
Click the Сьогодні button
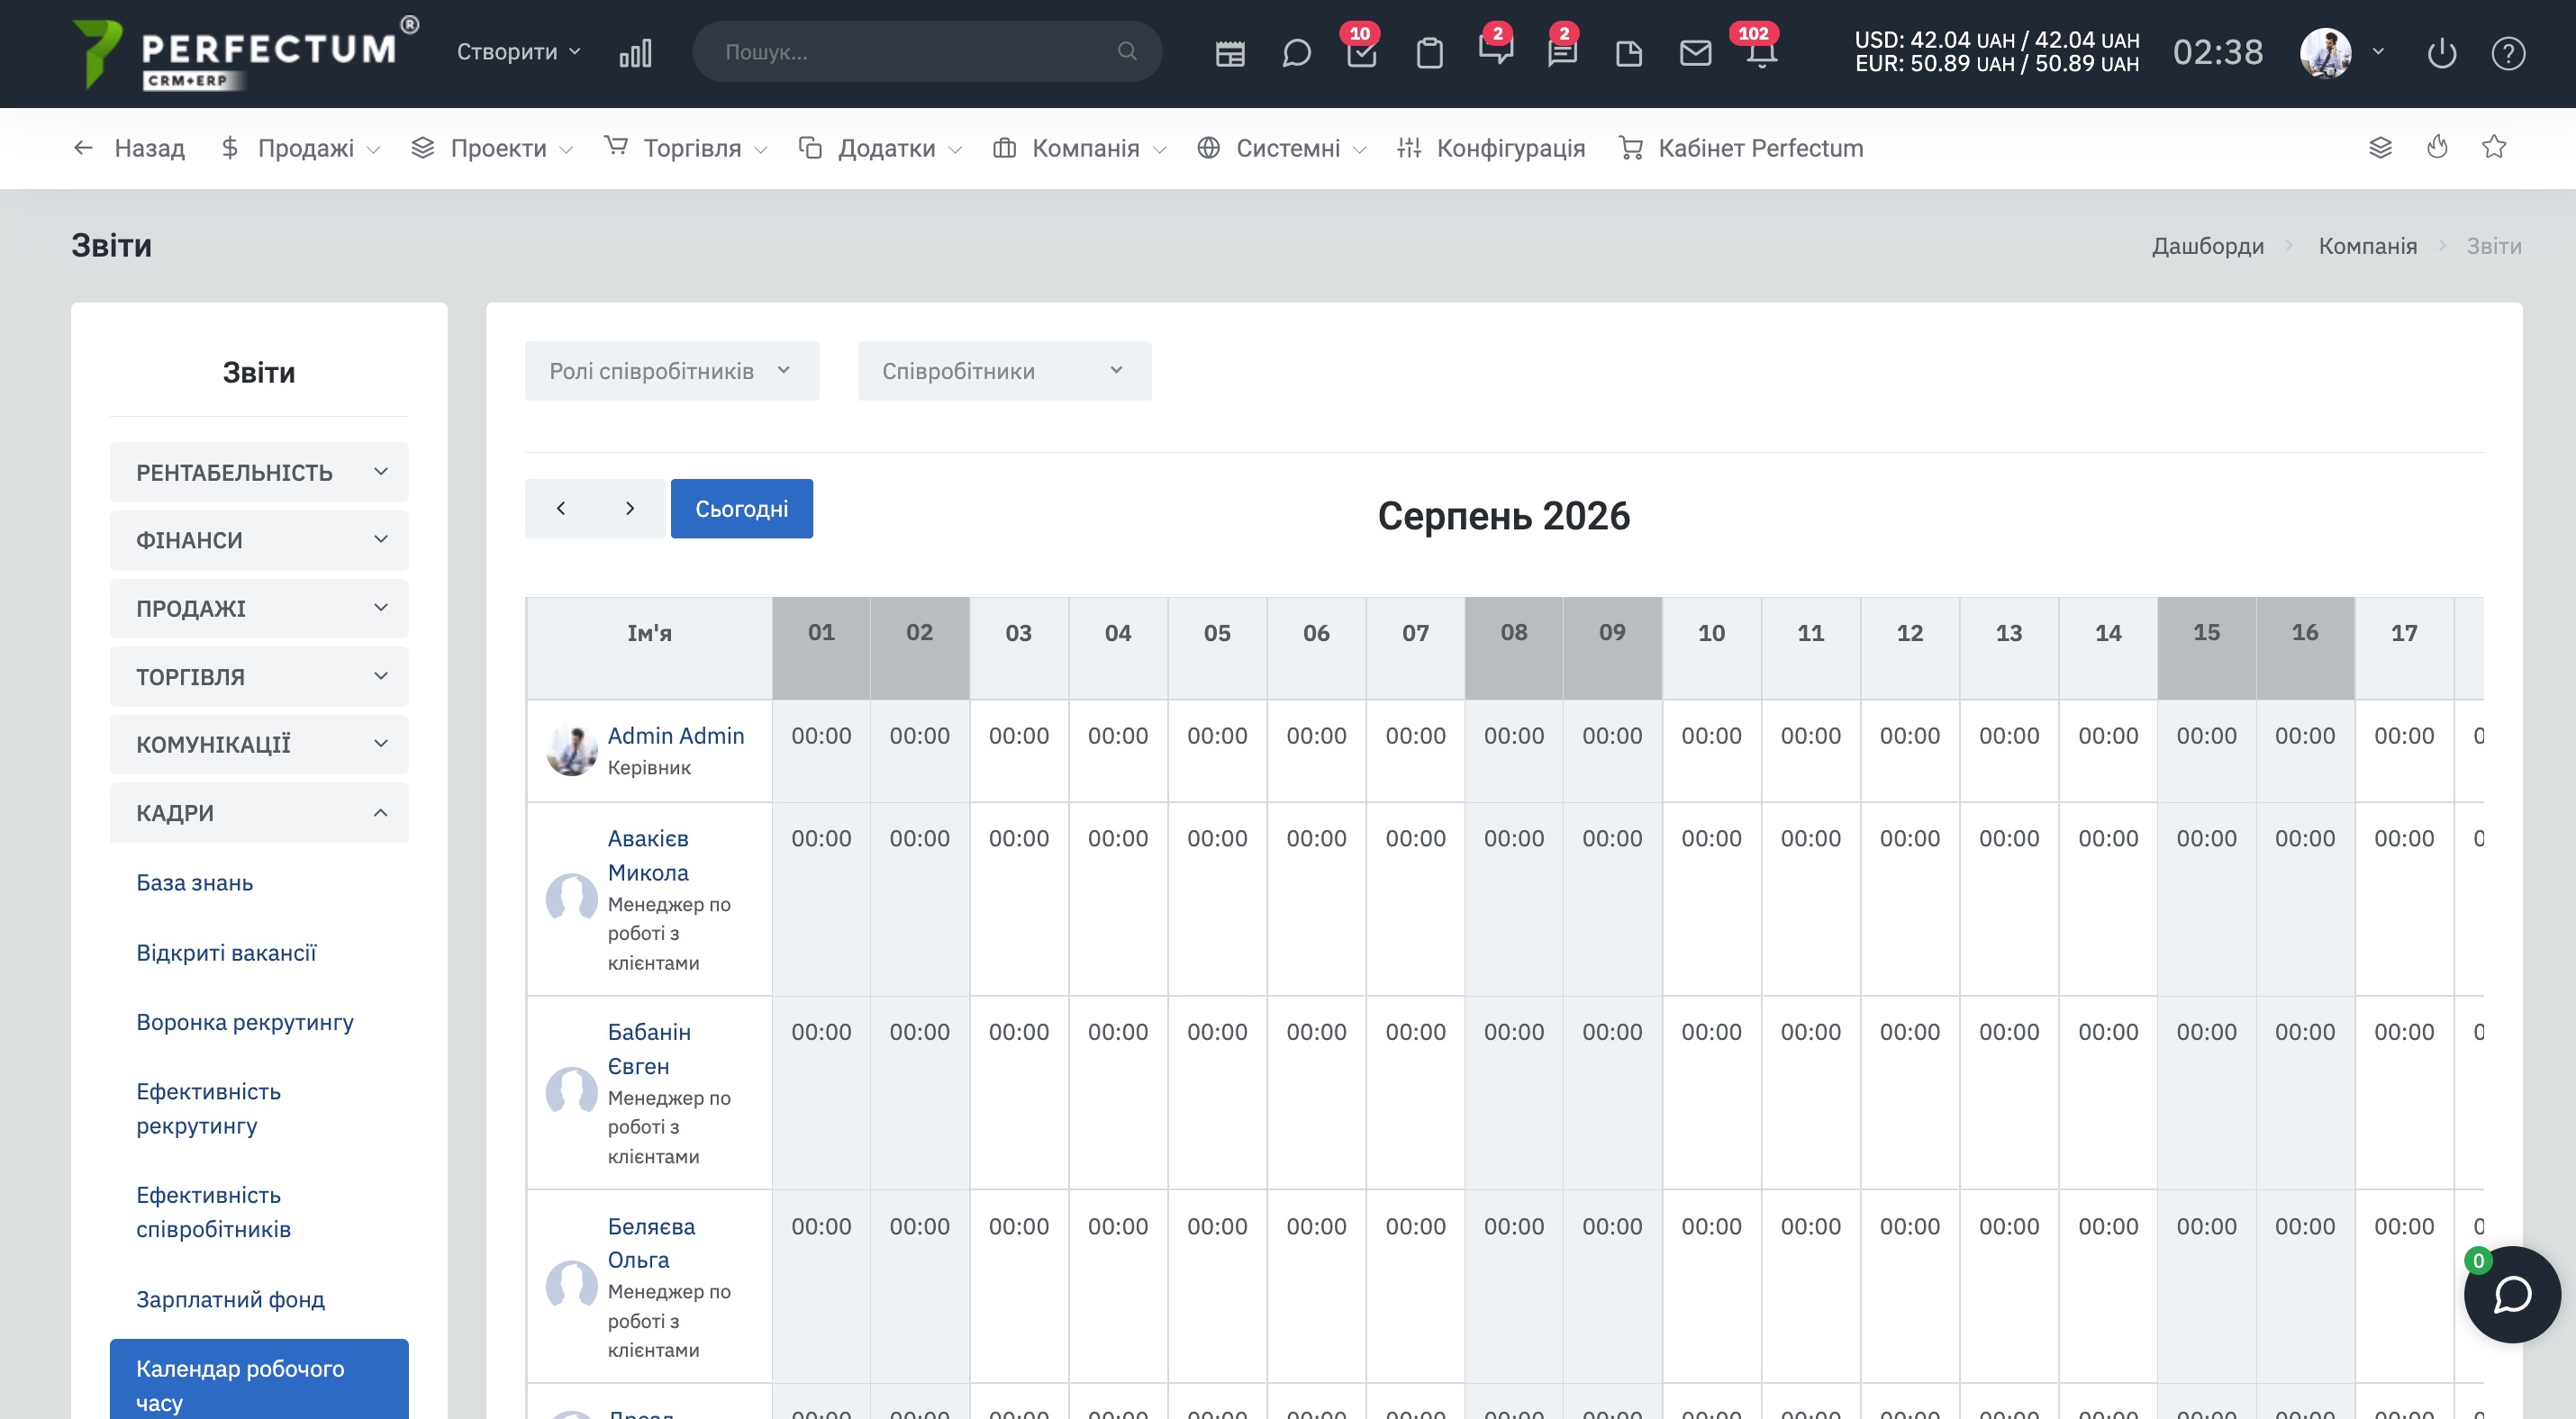742,509
